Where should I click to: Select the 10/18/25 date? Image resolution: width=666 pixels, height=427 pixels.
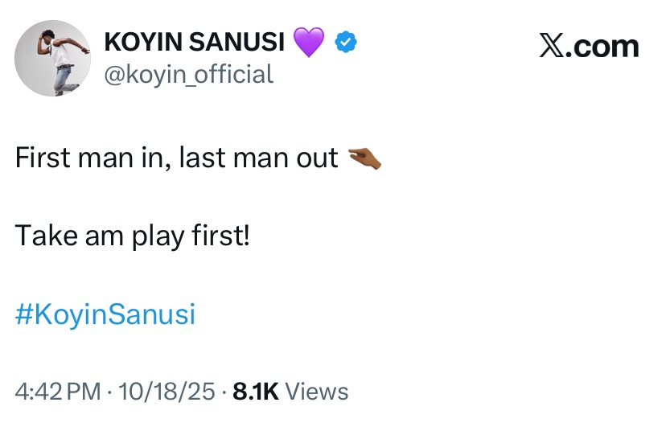[x=166, y=392]
